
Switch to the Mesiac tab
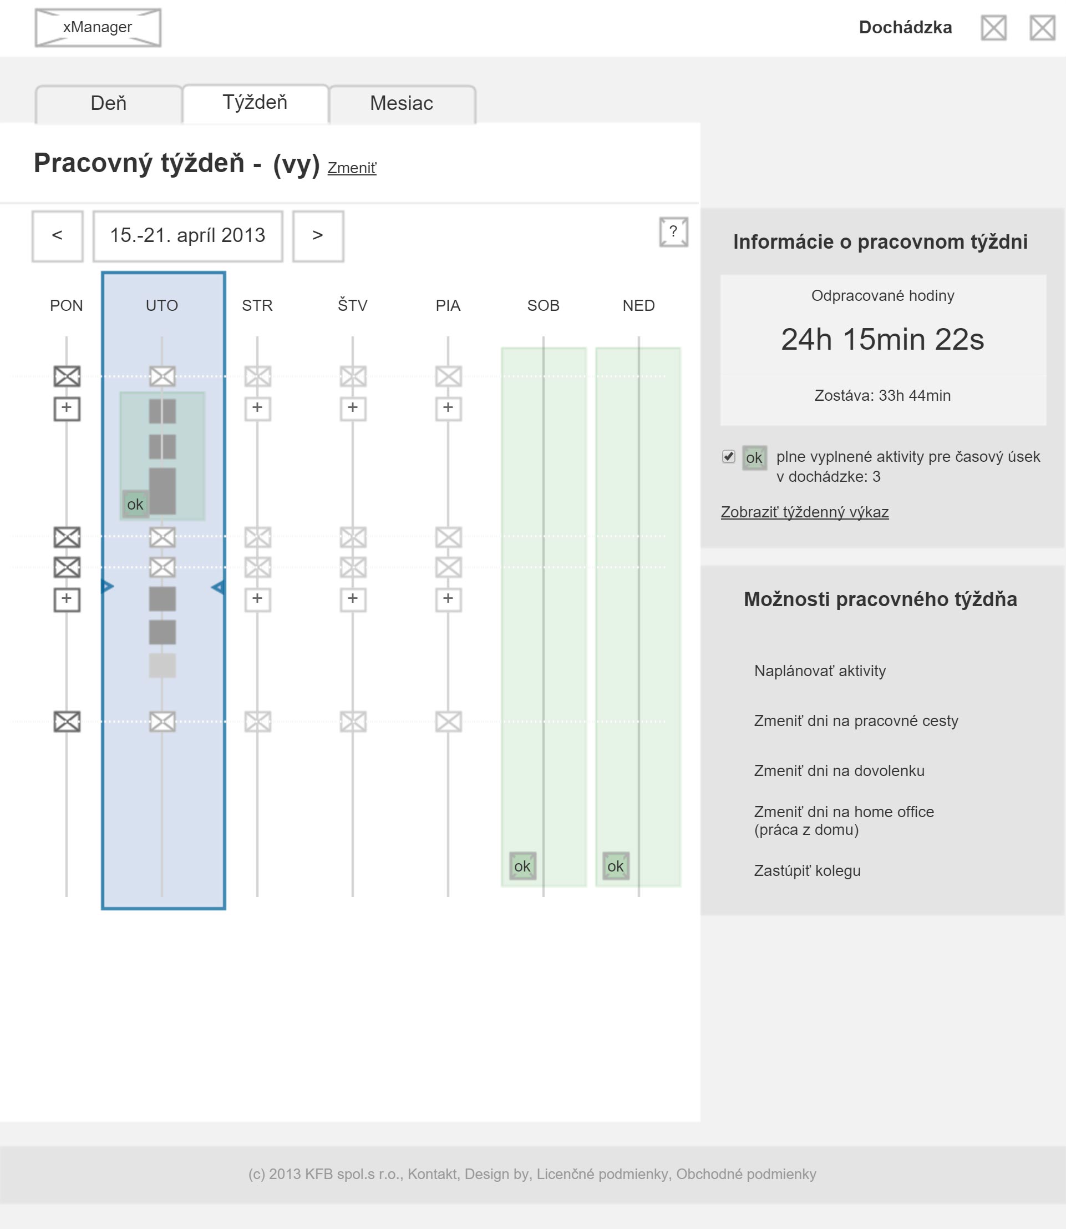point(402,104)
